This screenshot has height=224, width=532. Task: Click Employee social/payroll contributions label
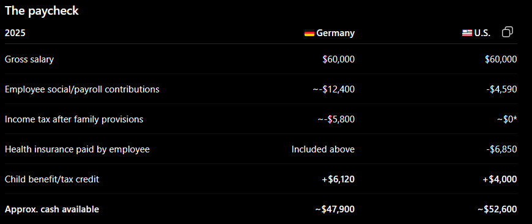coord(82,89)
